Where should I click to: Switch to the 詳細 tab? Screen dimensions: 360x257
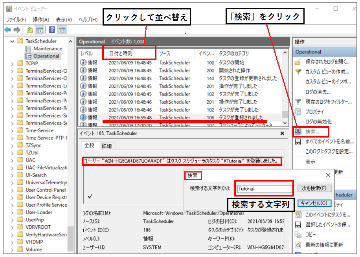pos(107,146)
